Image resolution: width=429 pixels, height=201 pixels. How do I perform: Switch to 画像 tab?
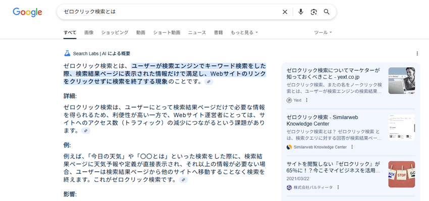[89, 32]
